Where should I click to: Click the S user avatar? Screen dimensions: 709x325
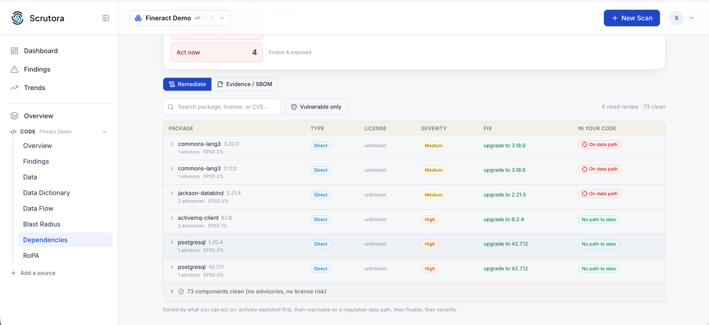coord(676,18)
